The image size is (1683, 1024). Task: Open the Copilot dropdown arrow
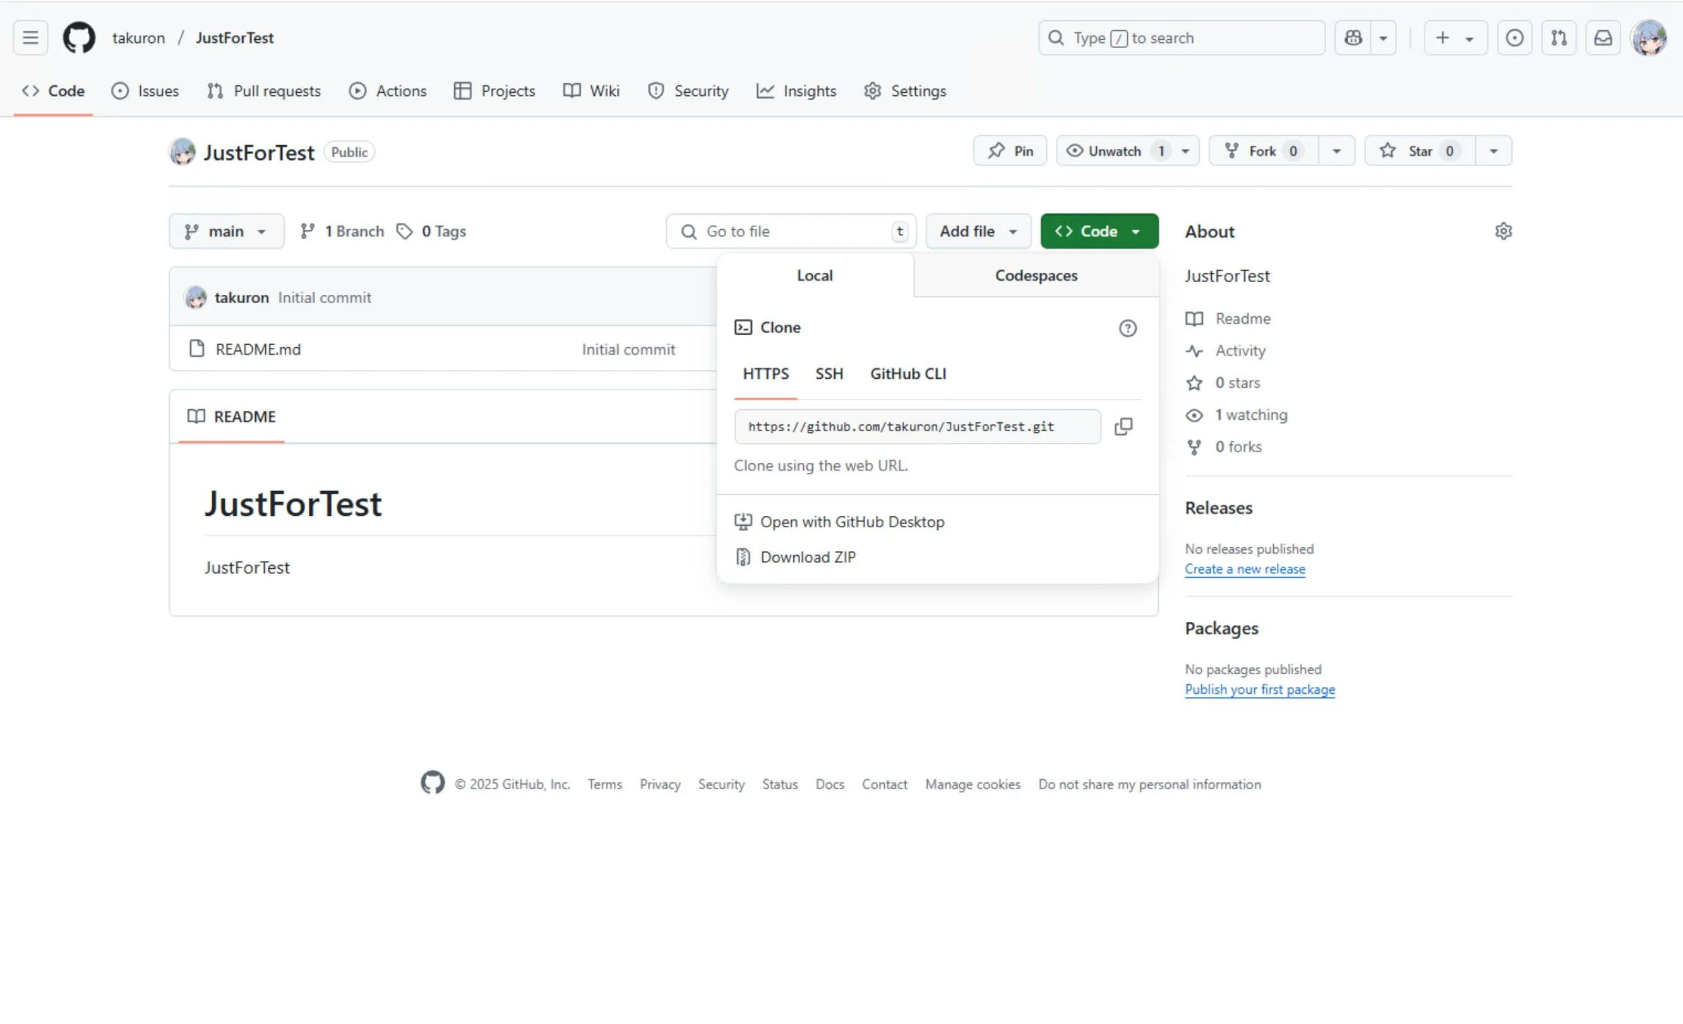(1383, 37)
